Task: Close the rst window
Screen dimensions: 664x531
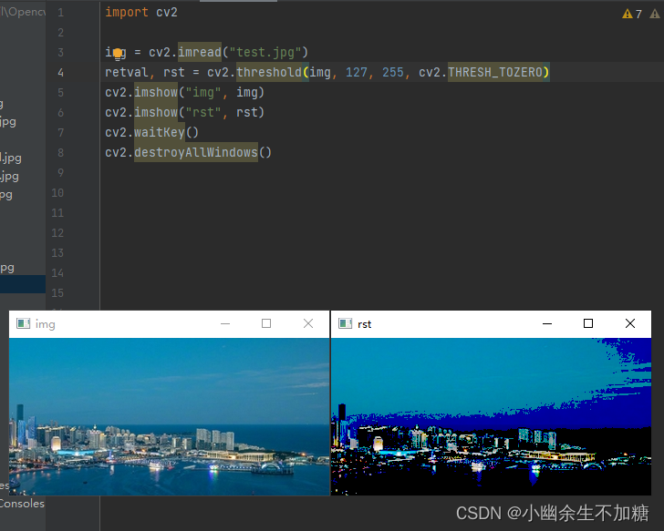Action: tap(630, 323)
